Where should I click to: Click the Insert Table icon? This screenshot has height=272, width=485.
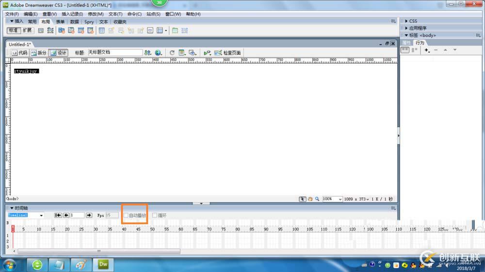[x=101, y=30]
